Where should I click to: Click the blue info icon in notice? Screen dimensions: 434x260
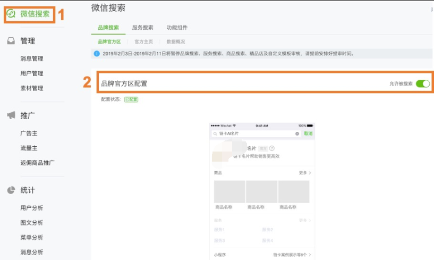(97, 54)
